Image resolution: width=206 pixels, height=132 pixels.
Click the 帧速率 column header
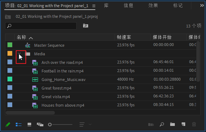pos(124,37)
